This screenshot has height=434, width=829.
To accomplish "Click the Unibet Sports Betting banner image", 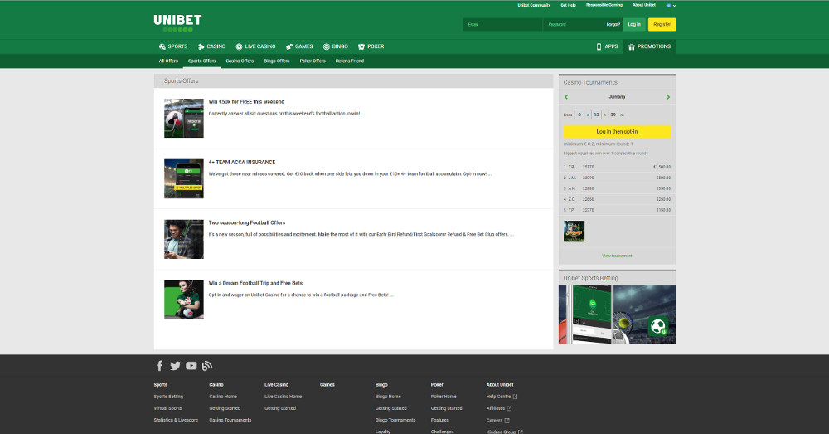I will point(617,315).
